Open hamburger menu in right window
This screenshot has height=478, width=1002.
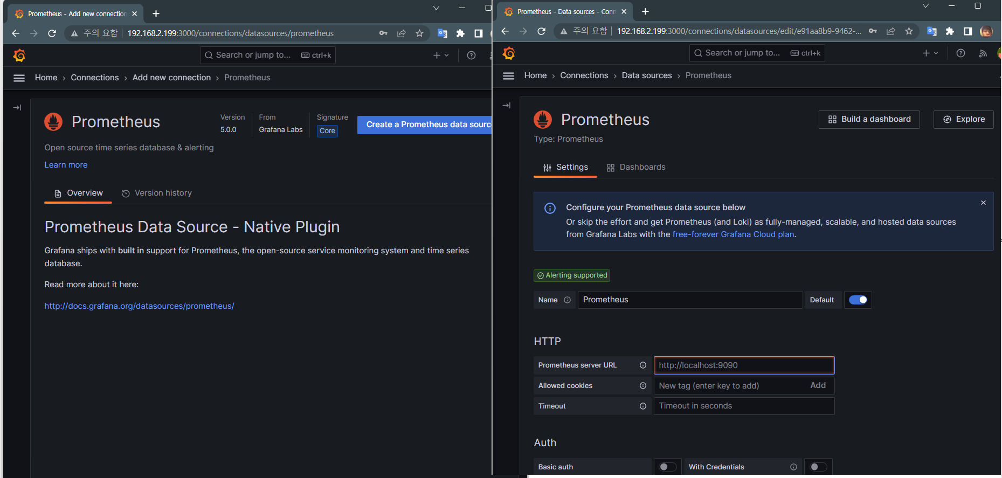(x=508, y=75)
